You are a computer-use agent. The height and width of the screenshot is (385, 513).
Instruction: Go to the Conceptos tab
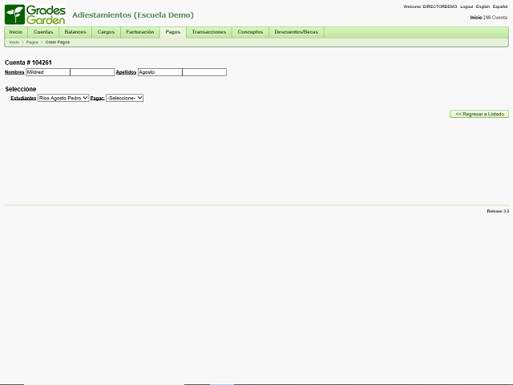click(250, 32)
